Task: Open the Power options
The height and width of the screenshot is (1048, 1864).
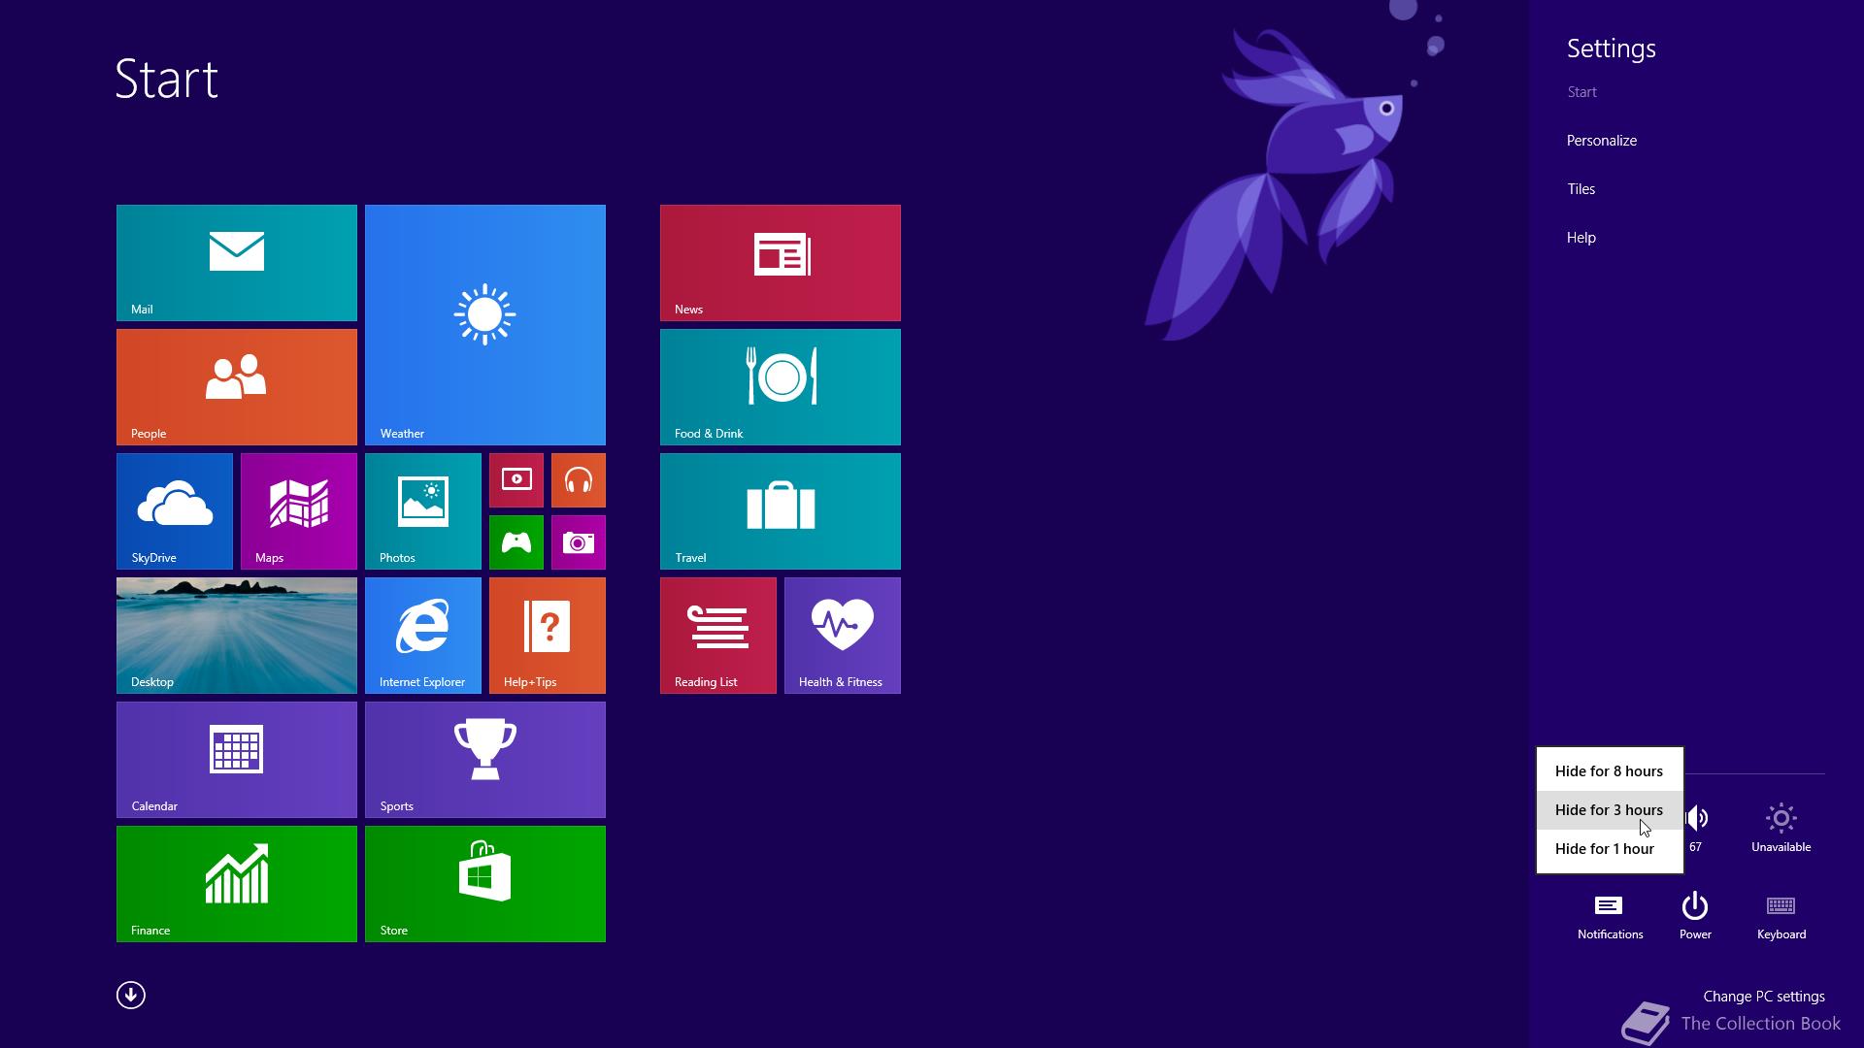Action: point(1695,917)
